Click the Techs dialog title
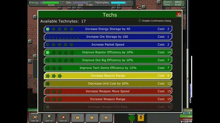The image size is (220, 123). point(110,15)
